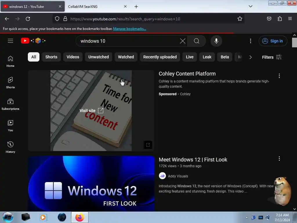Filter results by Videos chip

(73, 57)
